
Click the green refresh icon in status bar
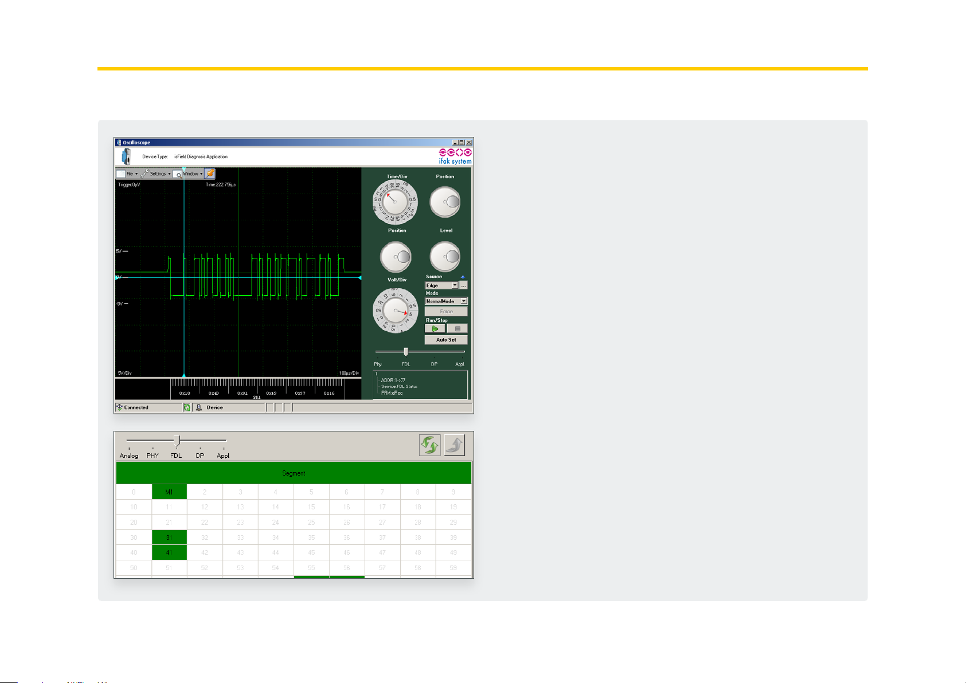click(187, 407)
